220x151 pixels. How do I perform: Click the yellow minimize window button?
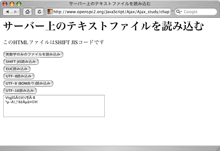[12, 4]
